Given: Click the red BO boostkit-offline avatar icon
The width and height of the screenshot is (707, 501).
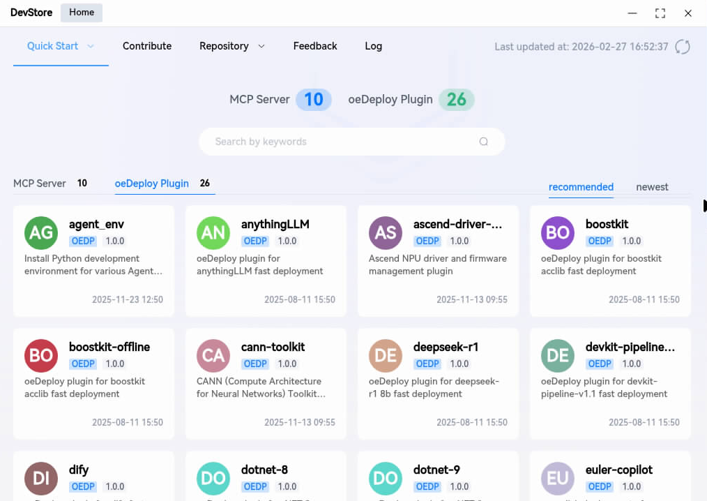Looking at the screenshot, I should [x=41, y=356].
